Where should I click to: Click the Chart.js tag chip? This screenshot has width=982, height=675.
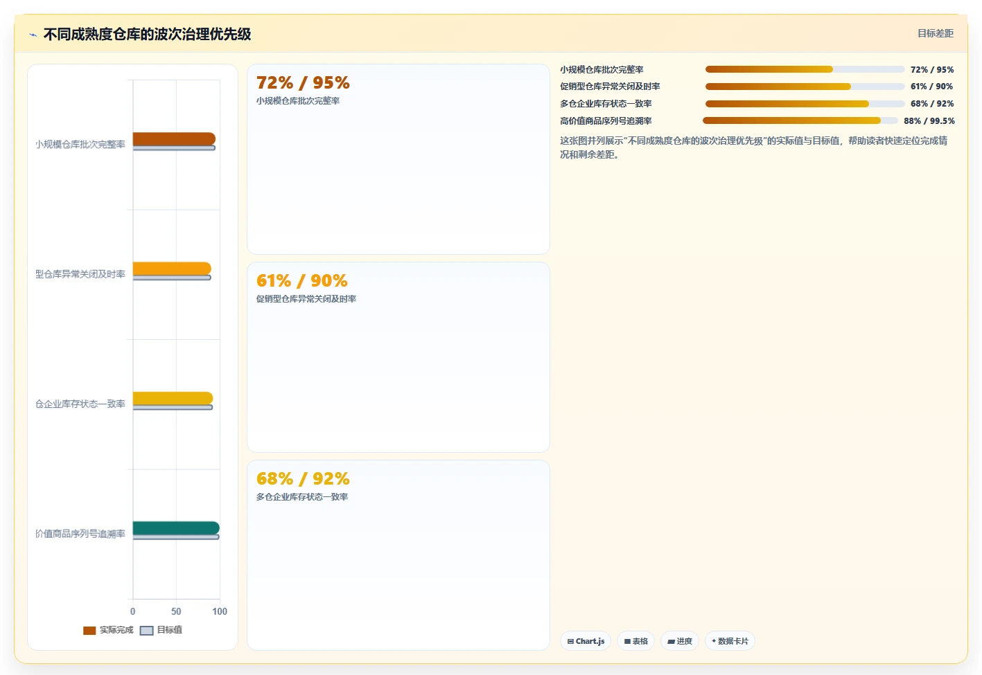[x=586, y=641]
